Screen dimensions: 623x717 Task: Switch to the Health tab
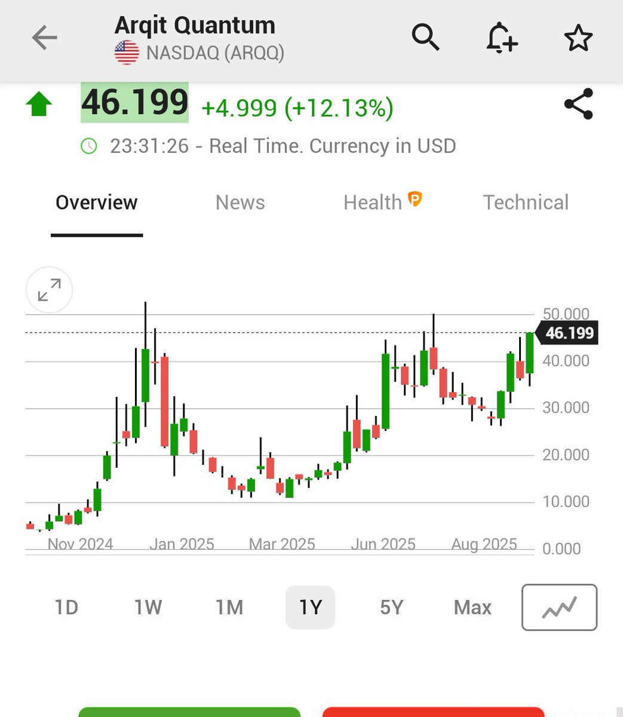(373, 203)
